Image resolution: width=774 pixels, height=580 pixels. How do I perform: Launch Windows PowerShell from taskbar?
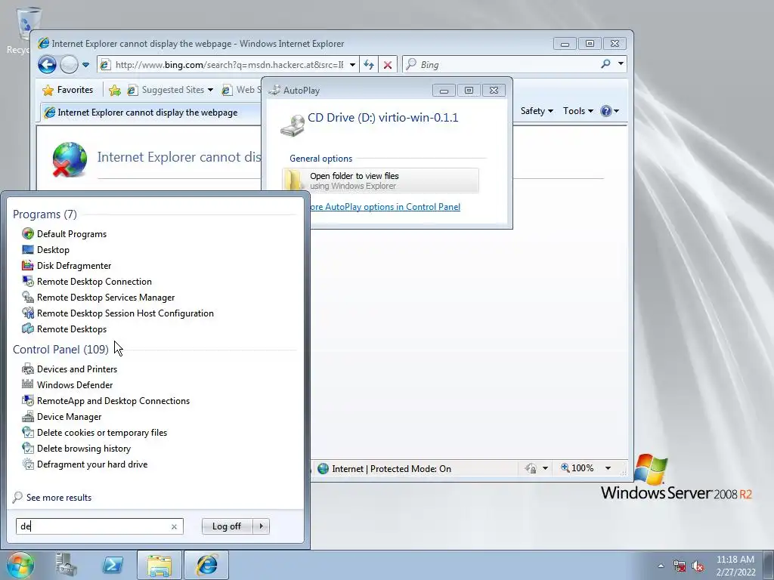coord(113,565)
